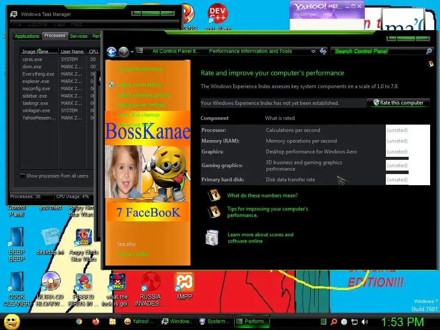Image resolution: width=440 pixels, height=330 pixels.
Task: Select the RUSSIA INVADES desktop icon
Action: point(150,289)
